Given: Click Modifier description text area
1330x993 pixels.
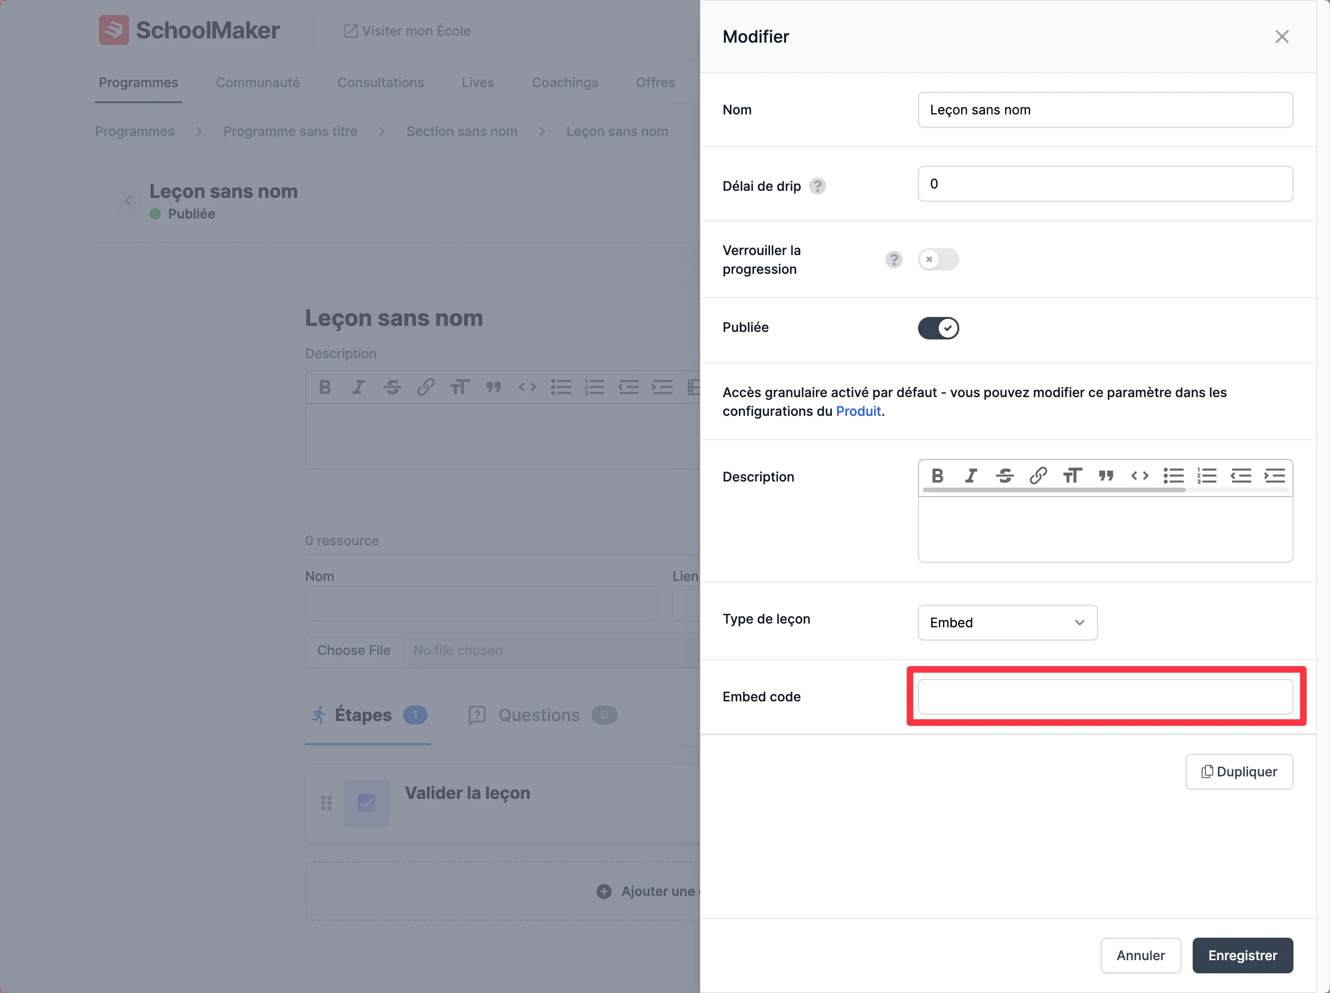Looking at the screenshot, I should click(1106, 530).
